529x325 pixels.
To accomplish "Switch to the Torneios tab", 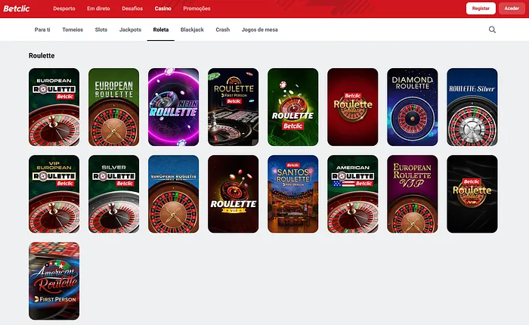I will click(73, 29).
